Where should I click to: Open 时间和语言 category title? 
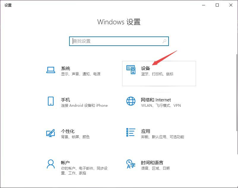coord(152,163)
